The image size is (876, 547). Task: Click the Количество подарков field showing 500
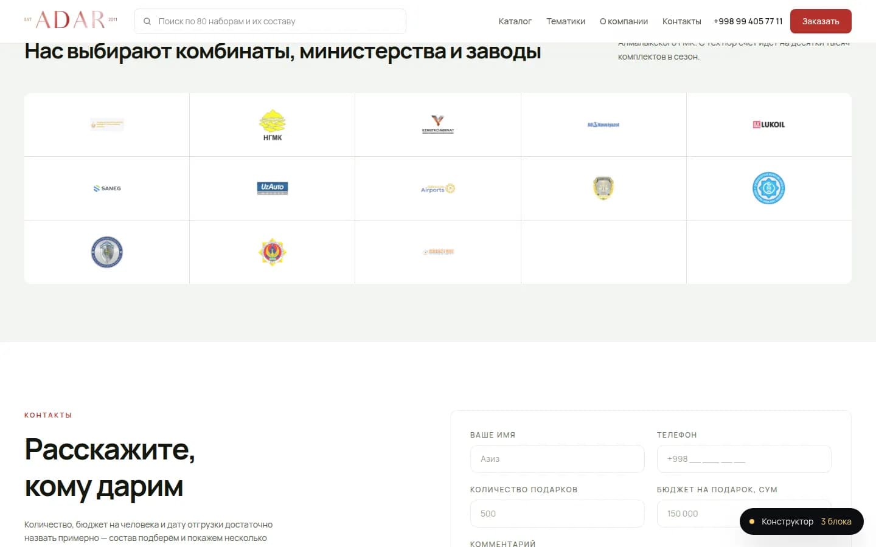tap(557, 514)
